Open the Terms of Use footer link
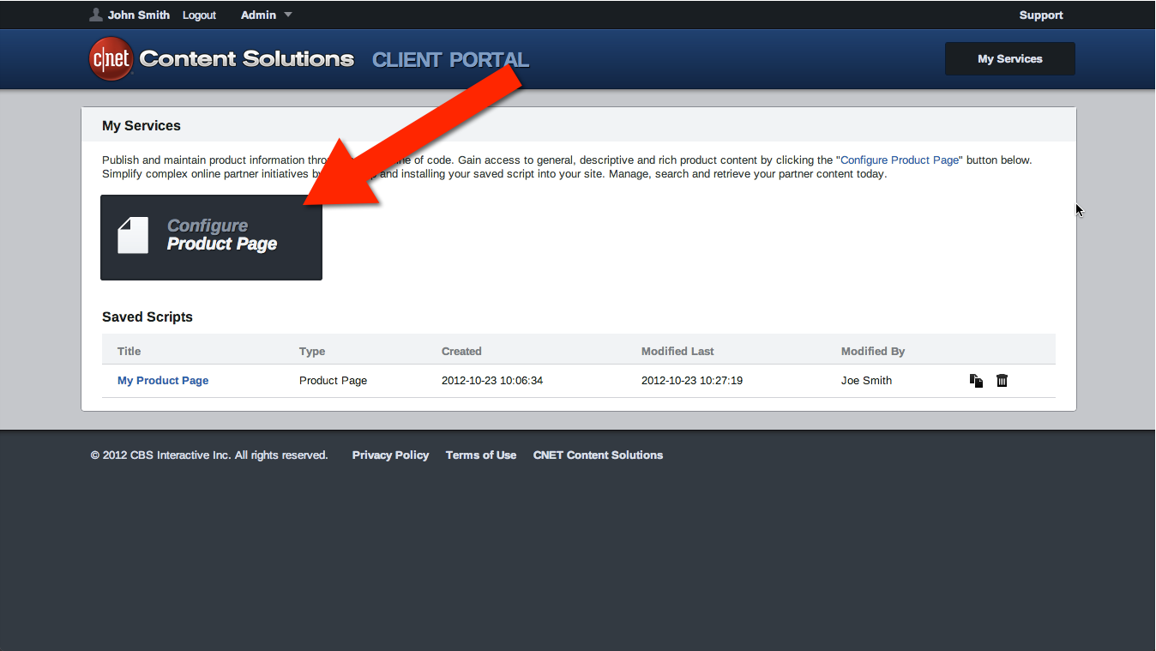The height and width of the screenshot is (651, 1156). [481, 455]
